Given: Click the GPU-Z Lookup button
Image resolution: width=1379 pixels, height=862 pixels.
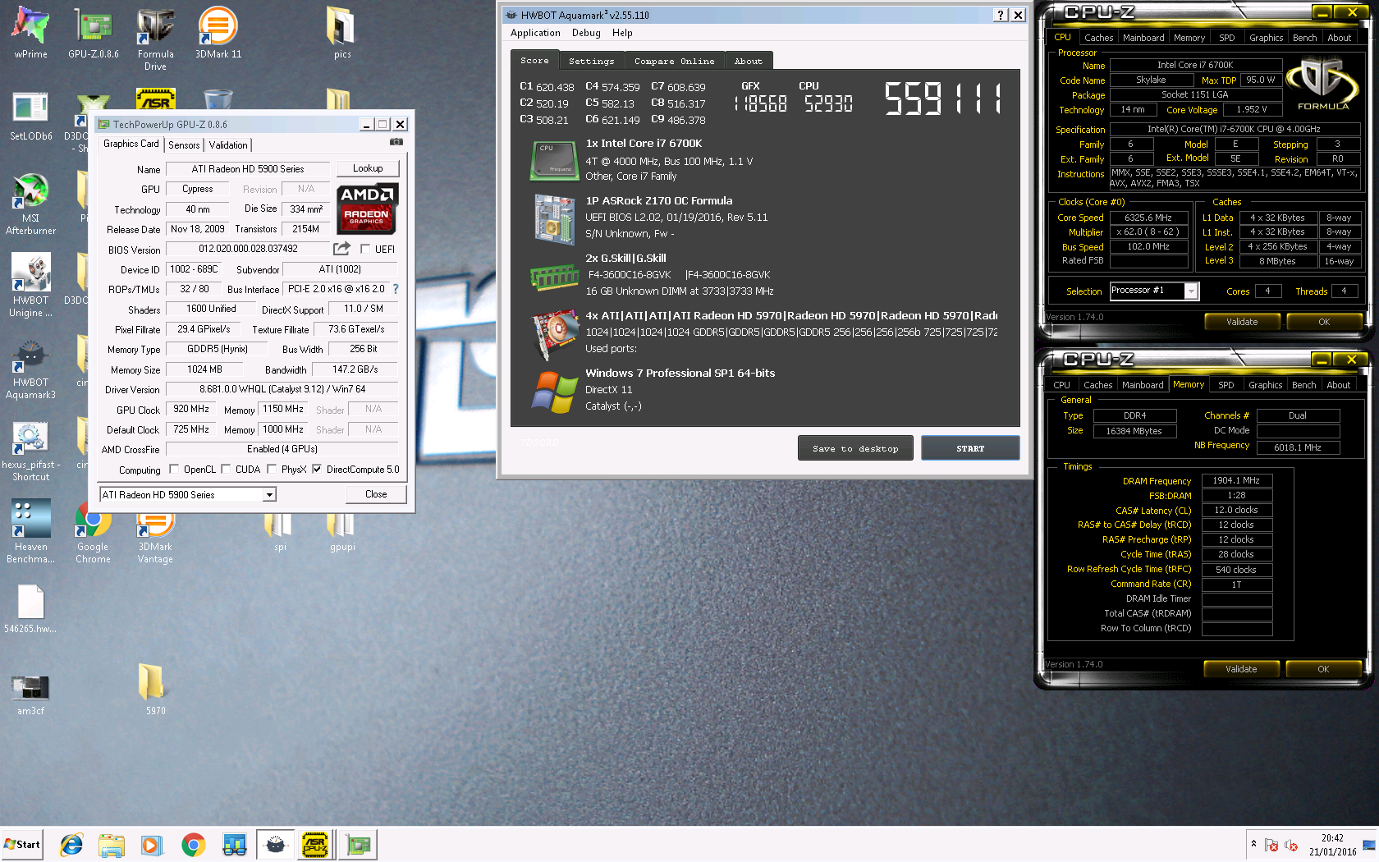Looking at the screenshot, I should pos(368,168).
